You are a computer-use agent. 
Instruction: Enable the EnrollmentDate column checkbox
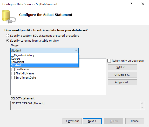(x=13, y=78)
